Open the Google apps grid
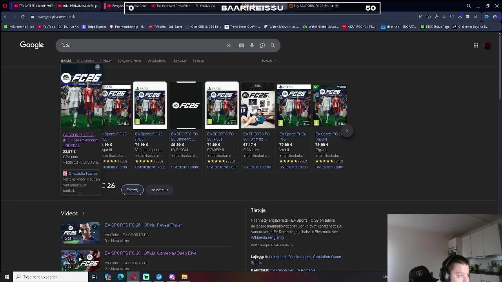The height and width of the screenshot is (282, 502). tap(476, 45)
